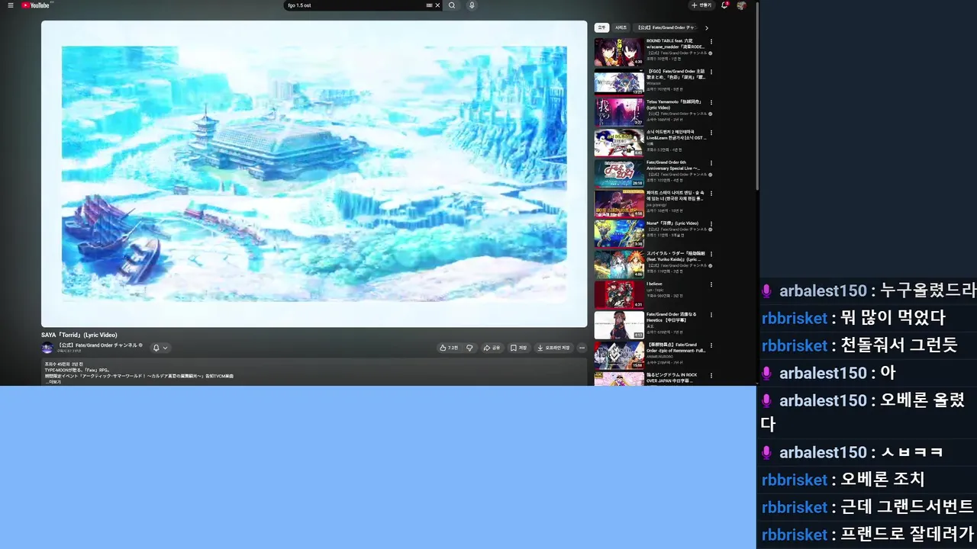Open options menu for 'I believe' video
This screenshot has width=977, height=549.
point(711,284)
